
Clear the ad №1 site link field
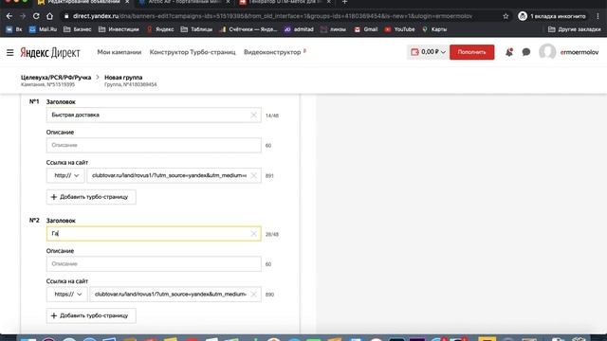click(253, 175)
